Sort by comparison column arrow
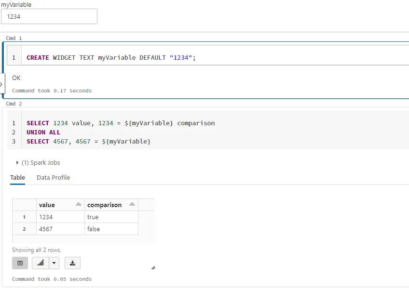The image size is (409, 290). tap(132, 204)
